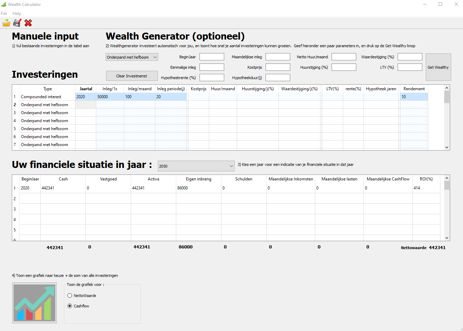Select the Compounded interest row type cell
This screenshot has height=331, width=463.
[47, 97]
